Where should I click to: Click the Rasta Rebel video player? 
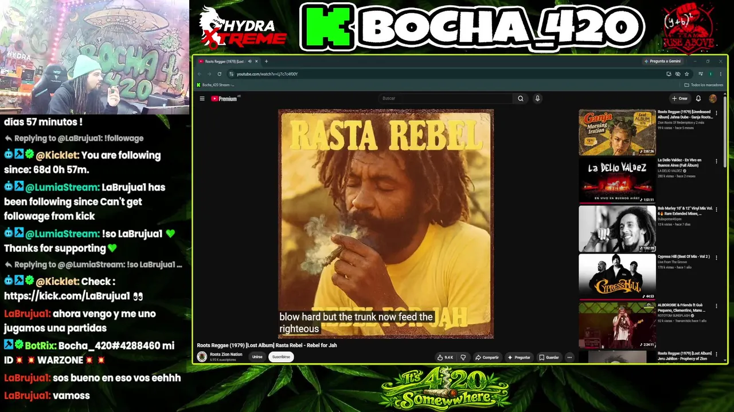(x=386, y=224)
